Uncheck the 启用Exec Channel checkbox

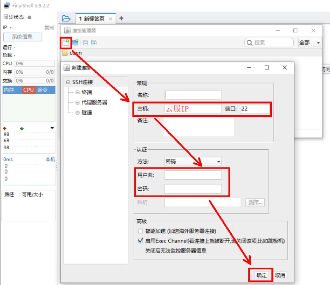pyautogui.click(x=141, y=241)
